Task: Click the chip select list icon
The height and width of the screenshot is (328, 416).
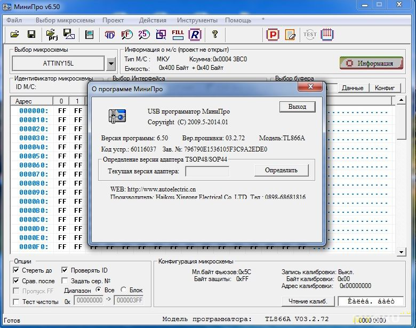Action: click(x=89, y=35)
